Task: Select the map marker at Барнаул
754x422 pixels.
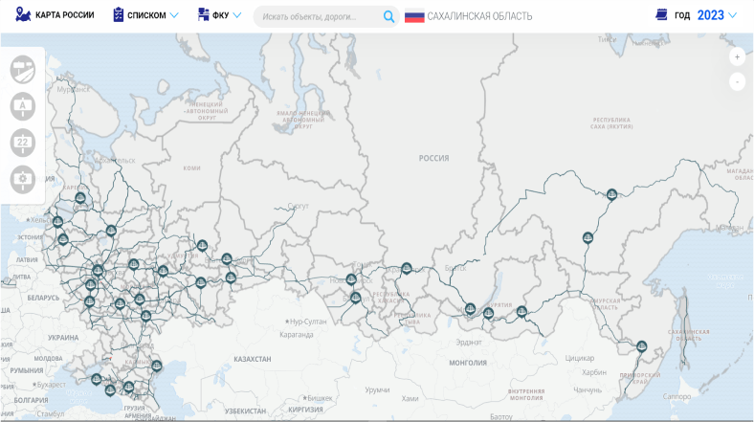Action: pos(355,298)
